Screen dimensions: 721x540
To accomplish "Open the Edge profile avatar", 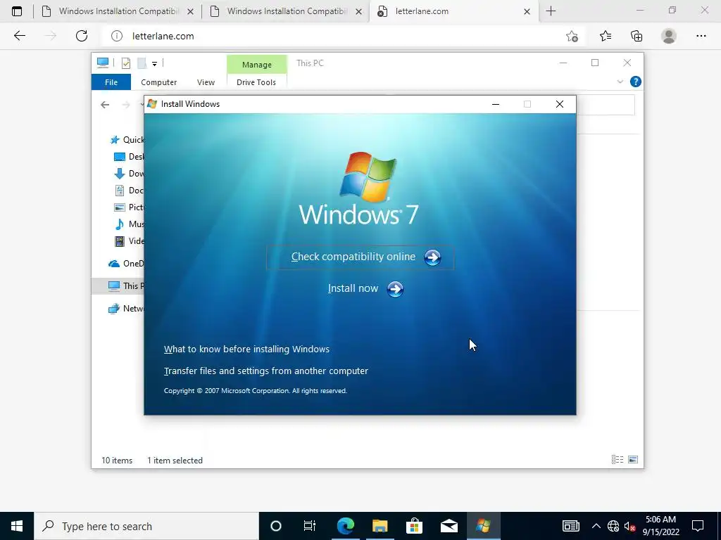I will [x=669, y=36].
